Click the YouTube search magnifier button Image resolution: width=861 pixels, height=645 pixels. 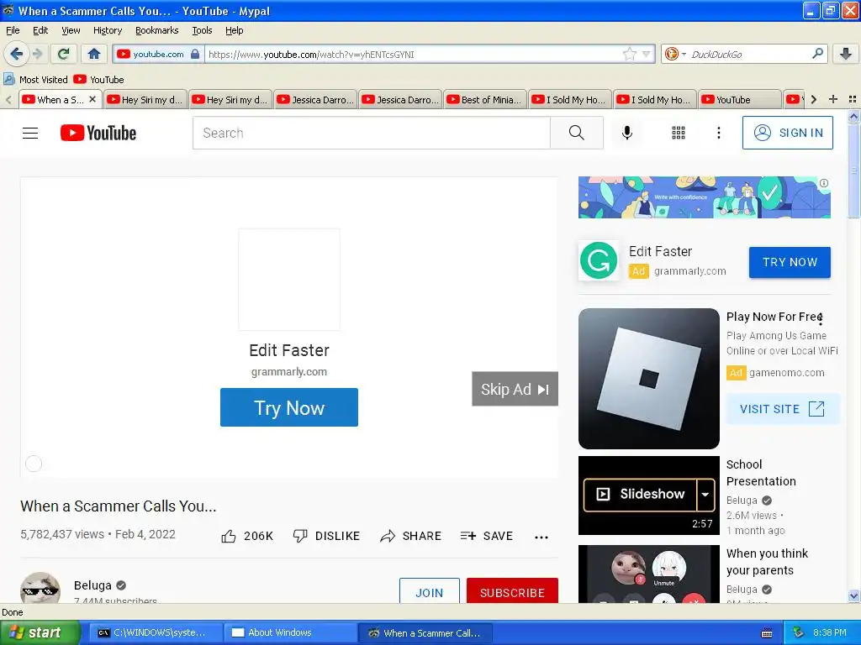[x=577, y=133]
